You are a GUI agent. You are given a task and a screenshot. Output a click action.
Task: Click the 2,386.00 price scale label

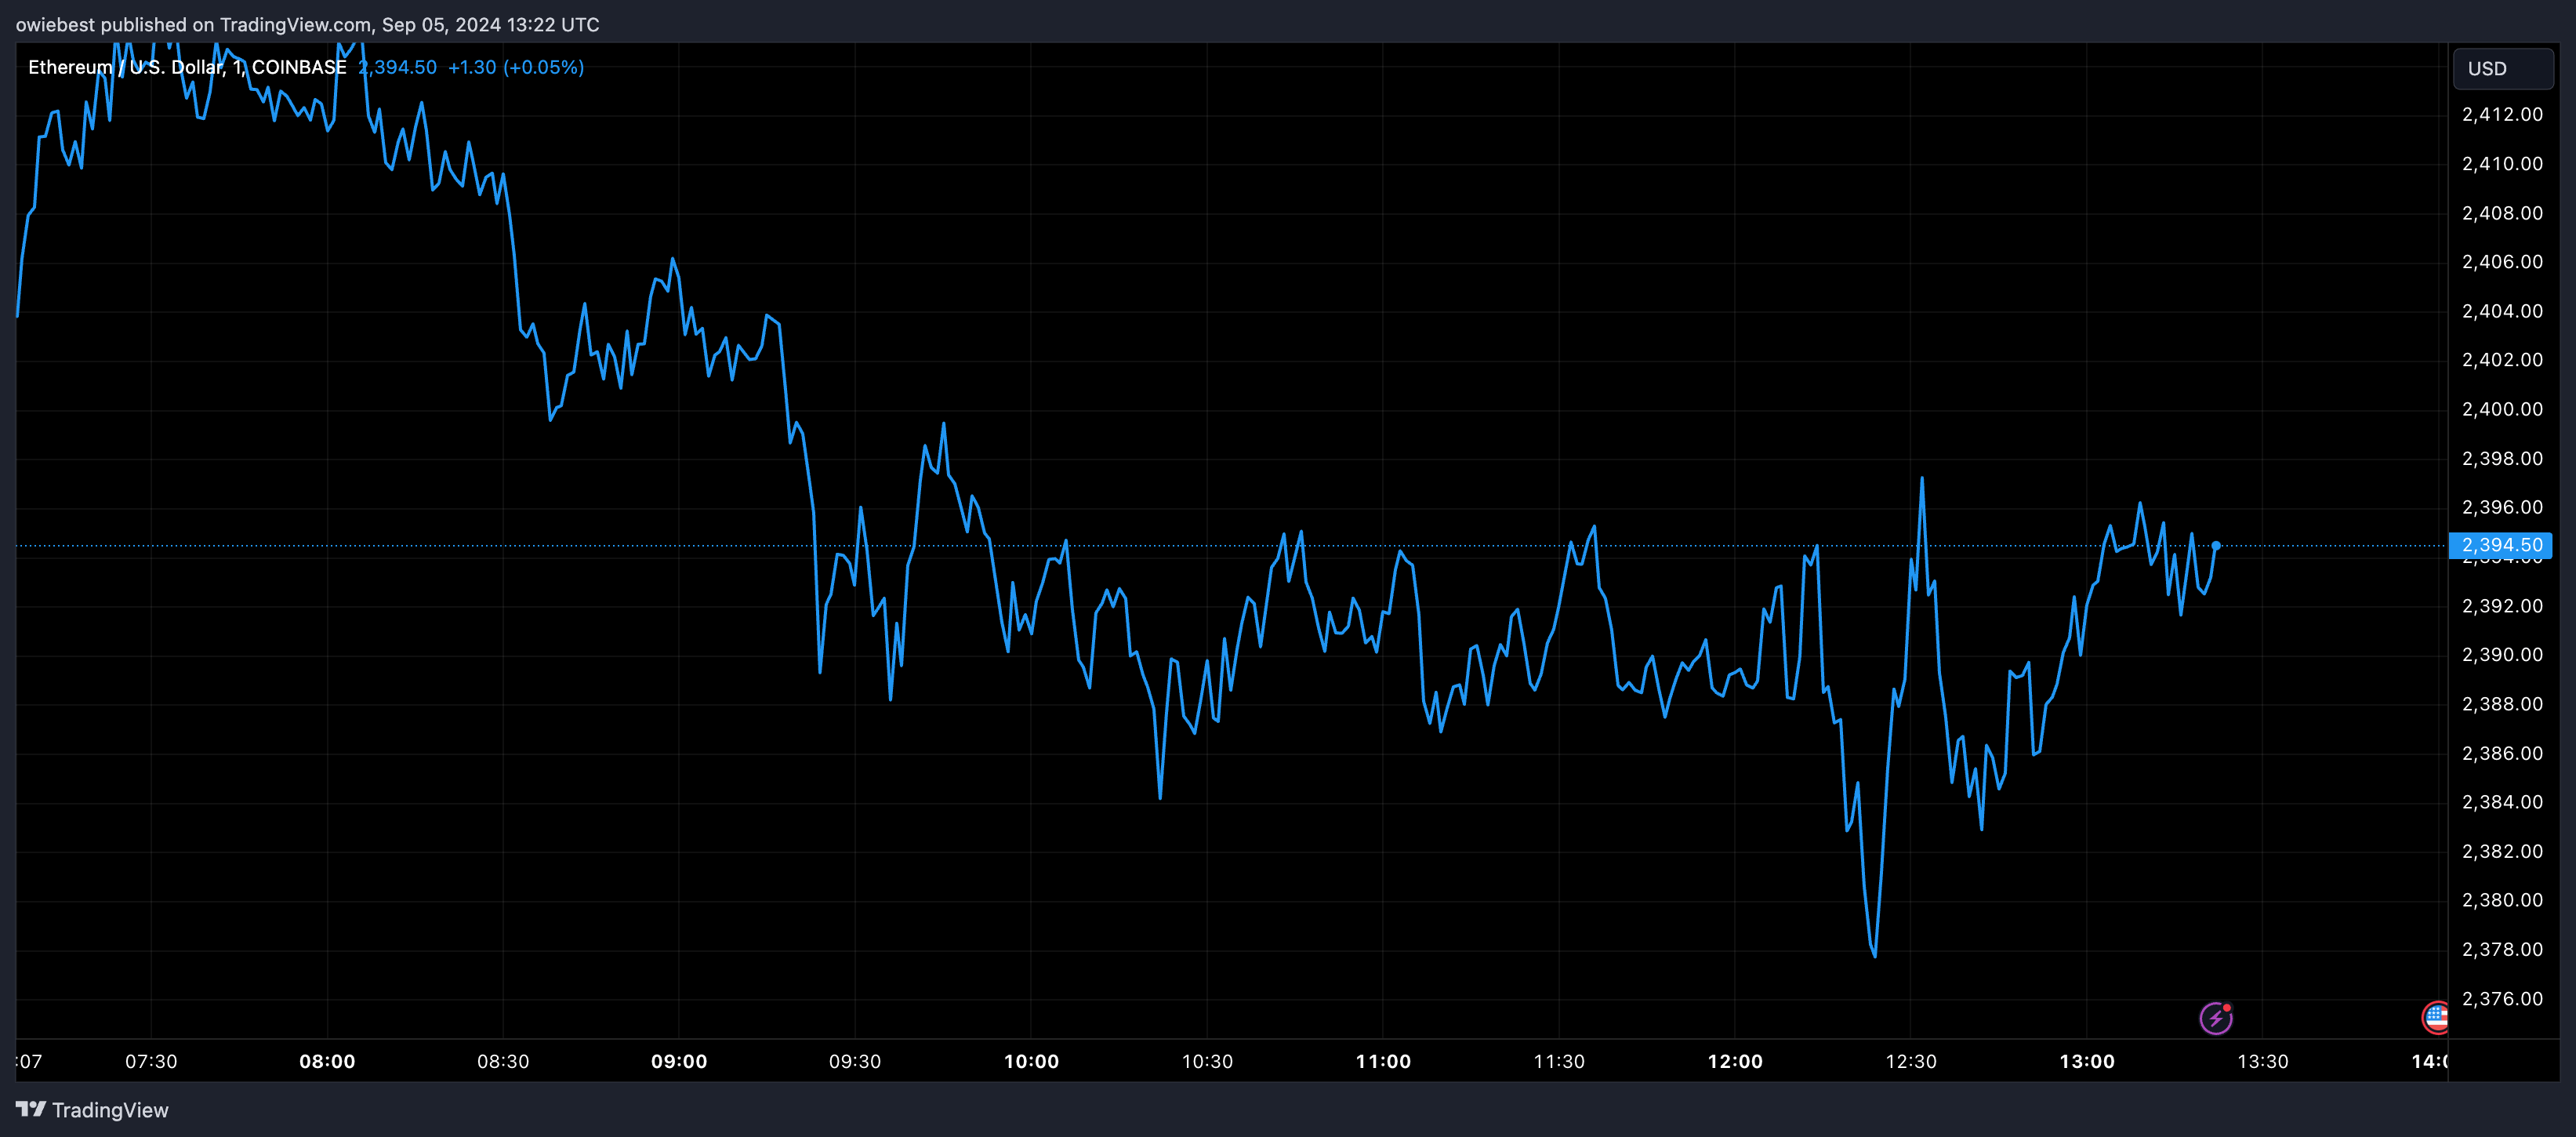2502,753
